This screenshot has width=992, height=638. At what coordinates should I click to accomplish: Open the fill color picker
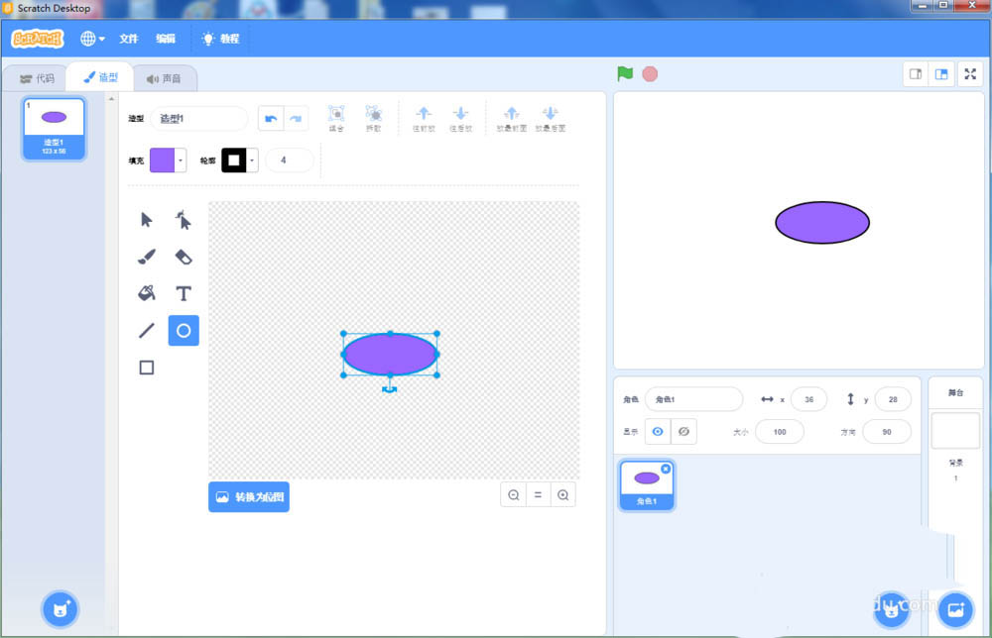click(165, 159)
